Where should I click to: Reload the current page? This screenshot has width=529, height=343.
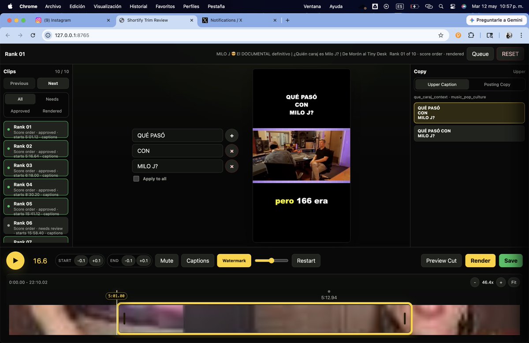(33, 35)
